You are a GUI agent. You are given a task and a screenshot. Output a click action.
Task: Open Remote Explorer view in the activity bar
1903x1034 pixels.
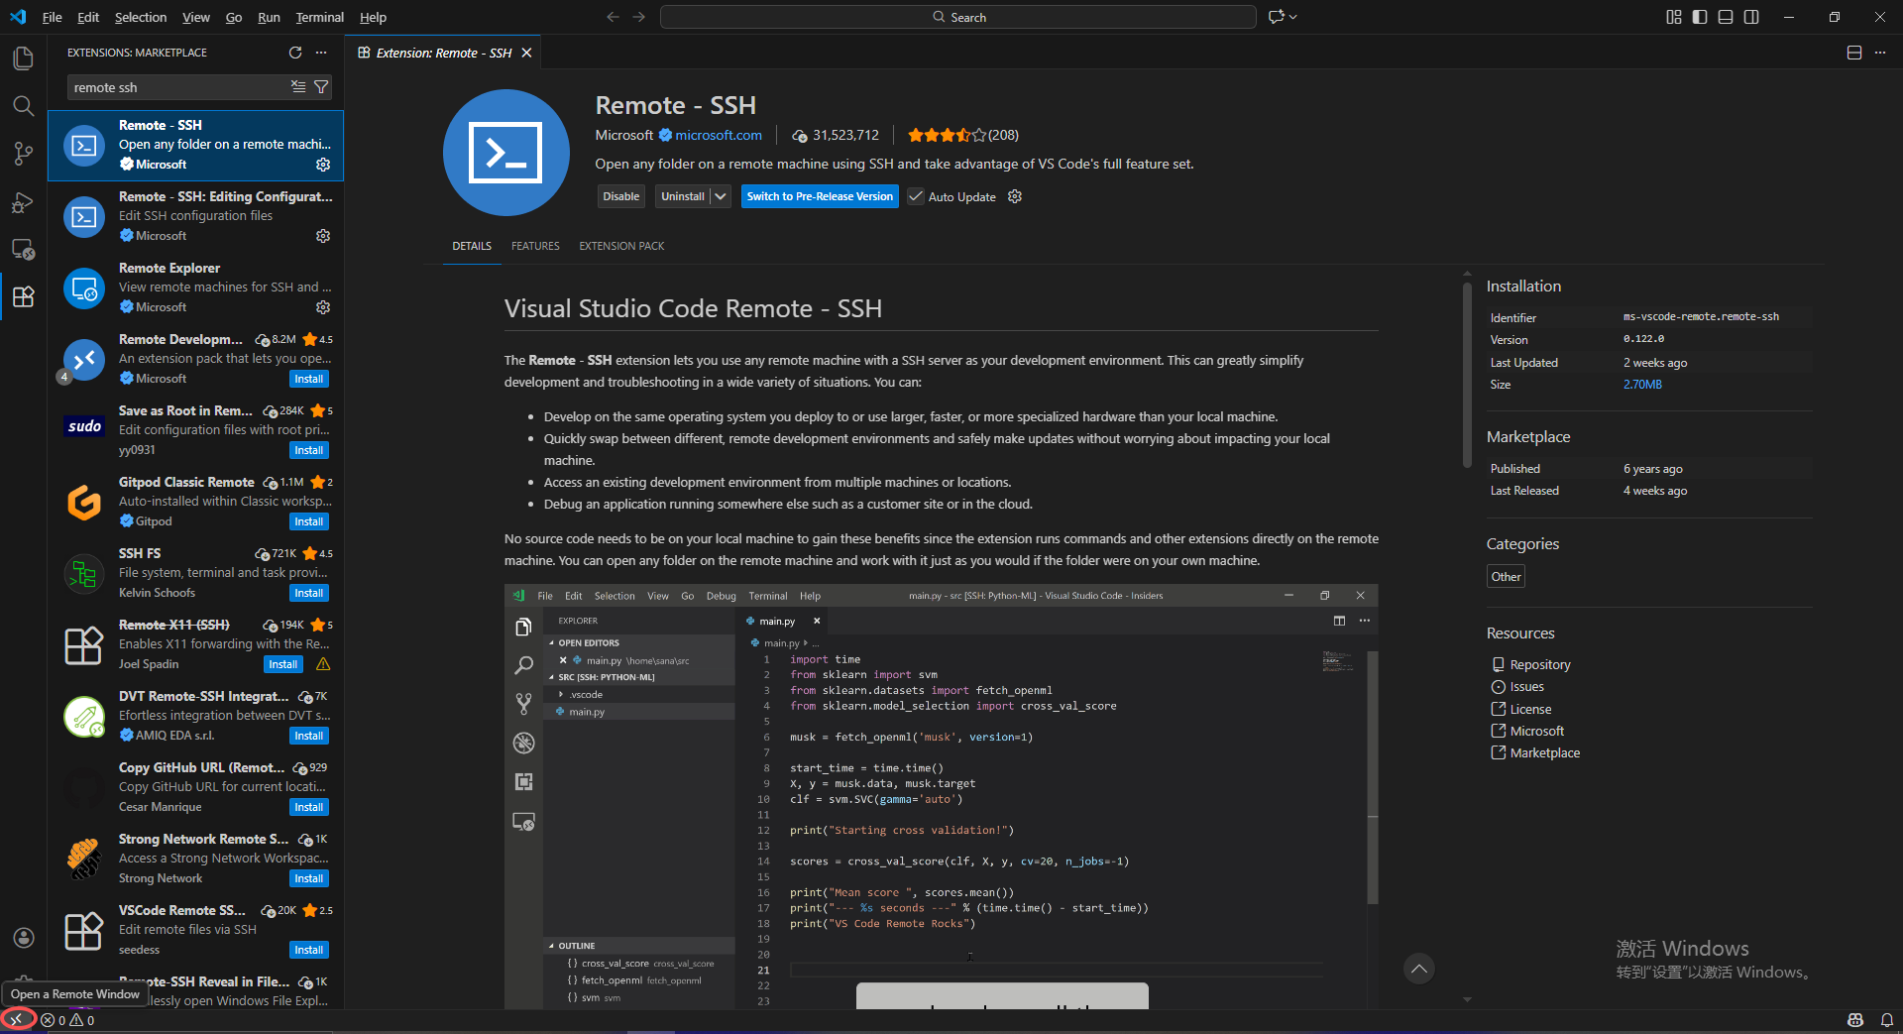[23, 250]
